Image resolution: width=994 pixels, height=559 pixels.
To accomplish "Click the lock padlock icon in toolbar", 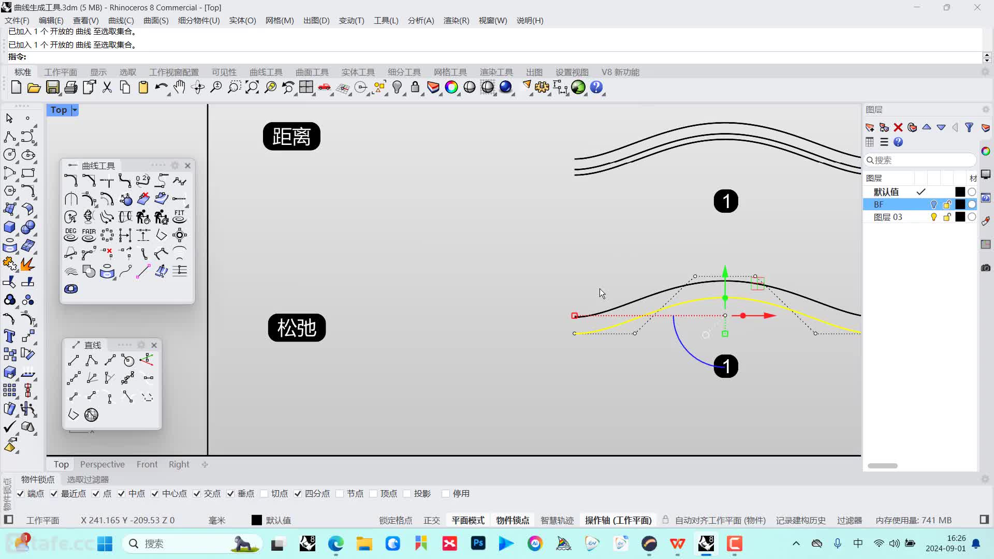I will [415, 87].
